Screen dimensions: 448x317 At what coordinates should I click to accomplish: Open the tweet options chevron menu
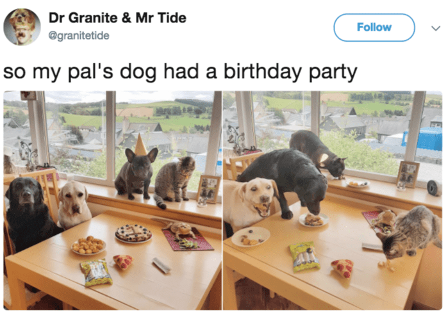(x=435, y=28)
